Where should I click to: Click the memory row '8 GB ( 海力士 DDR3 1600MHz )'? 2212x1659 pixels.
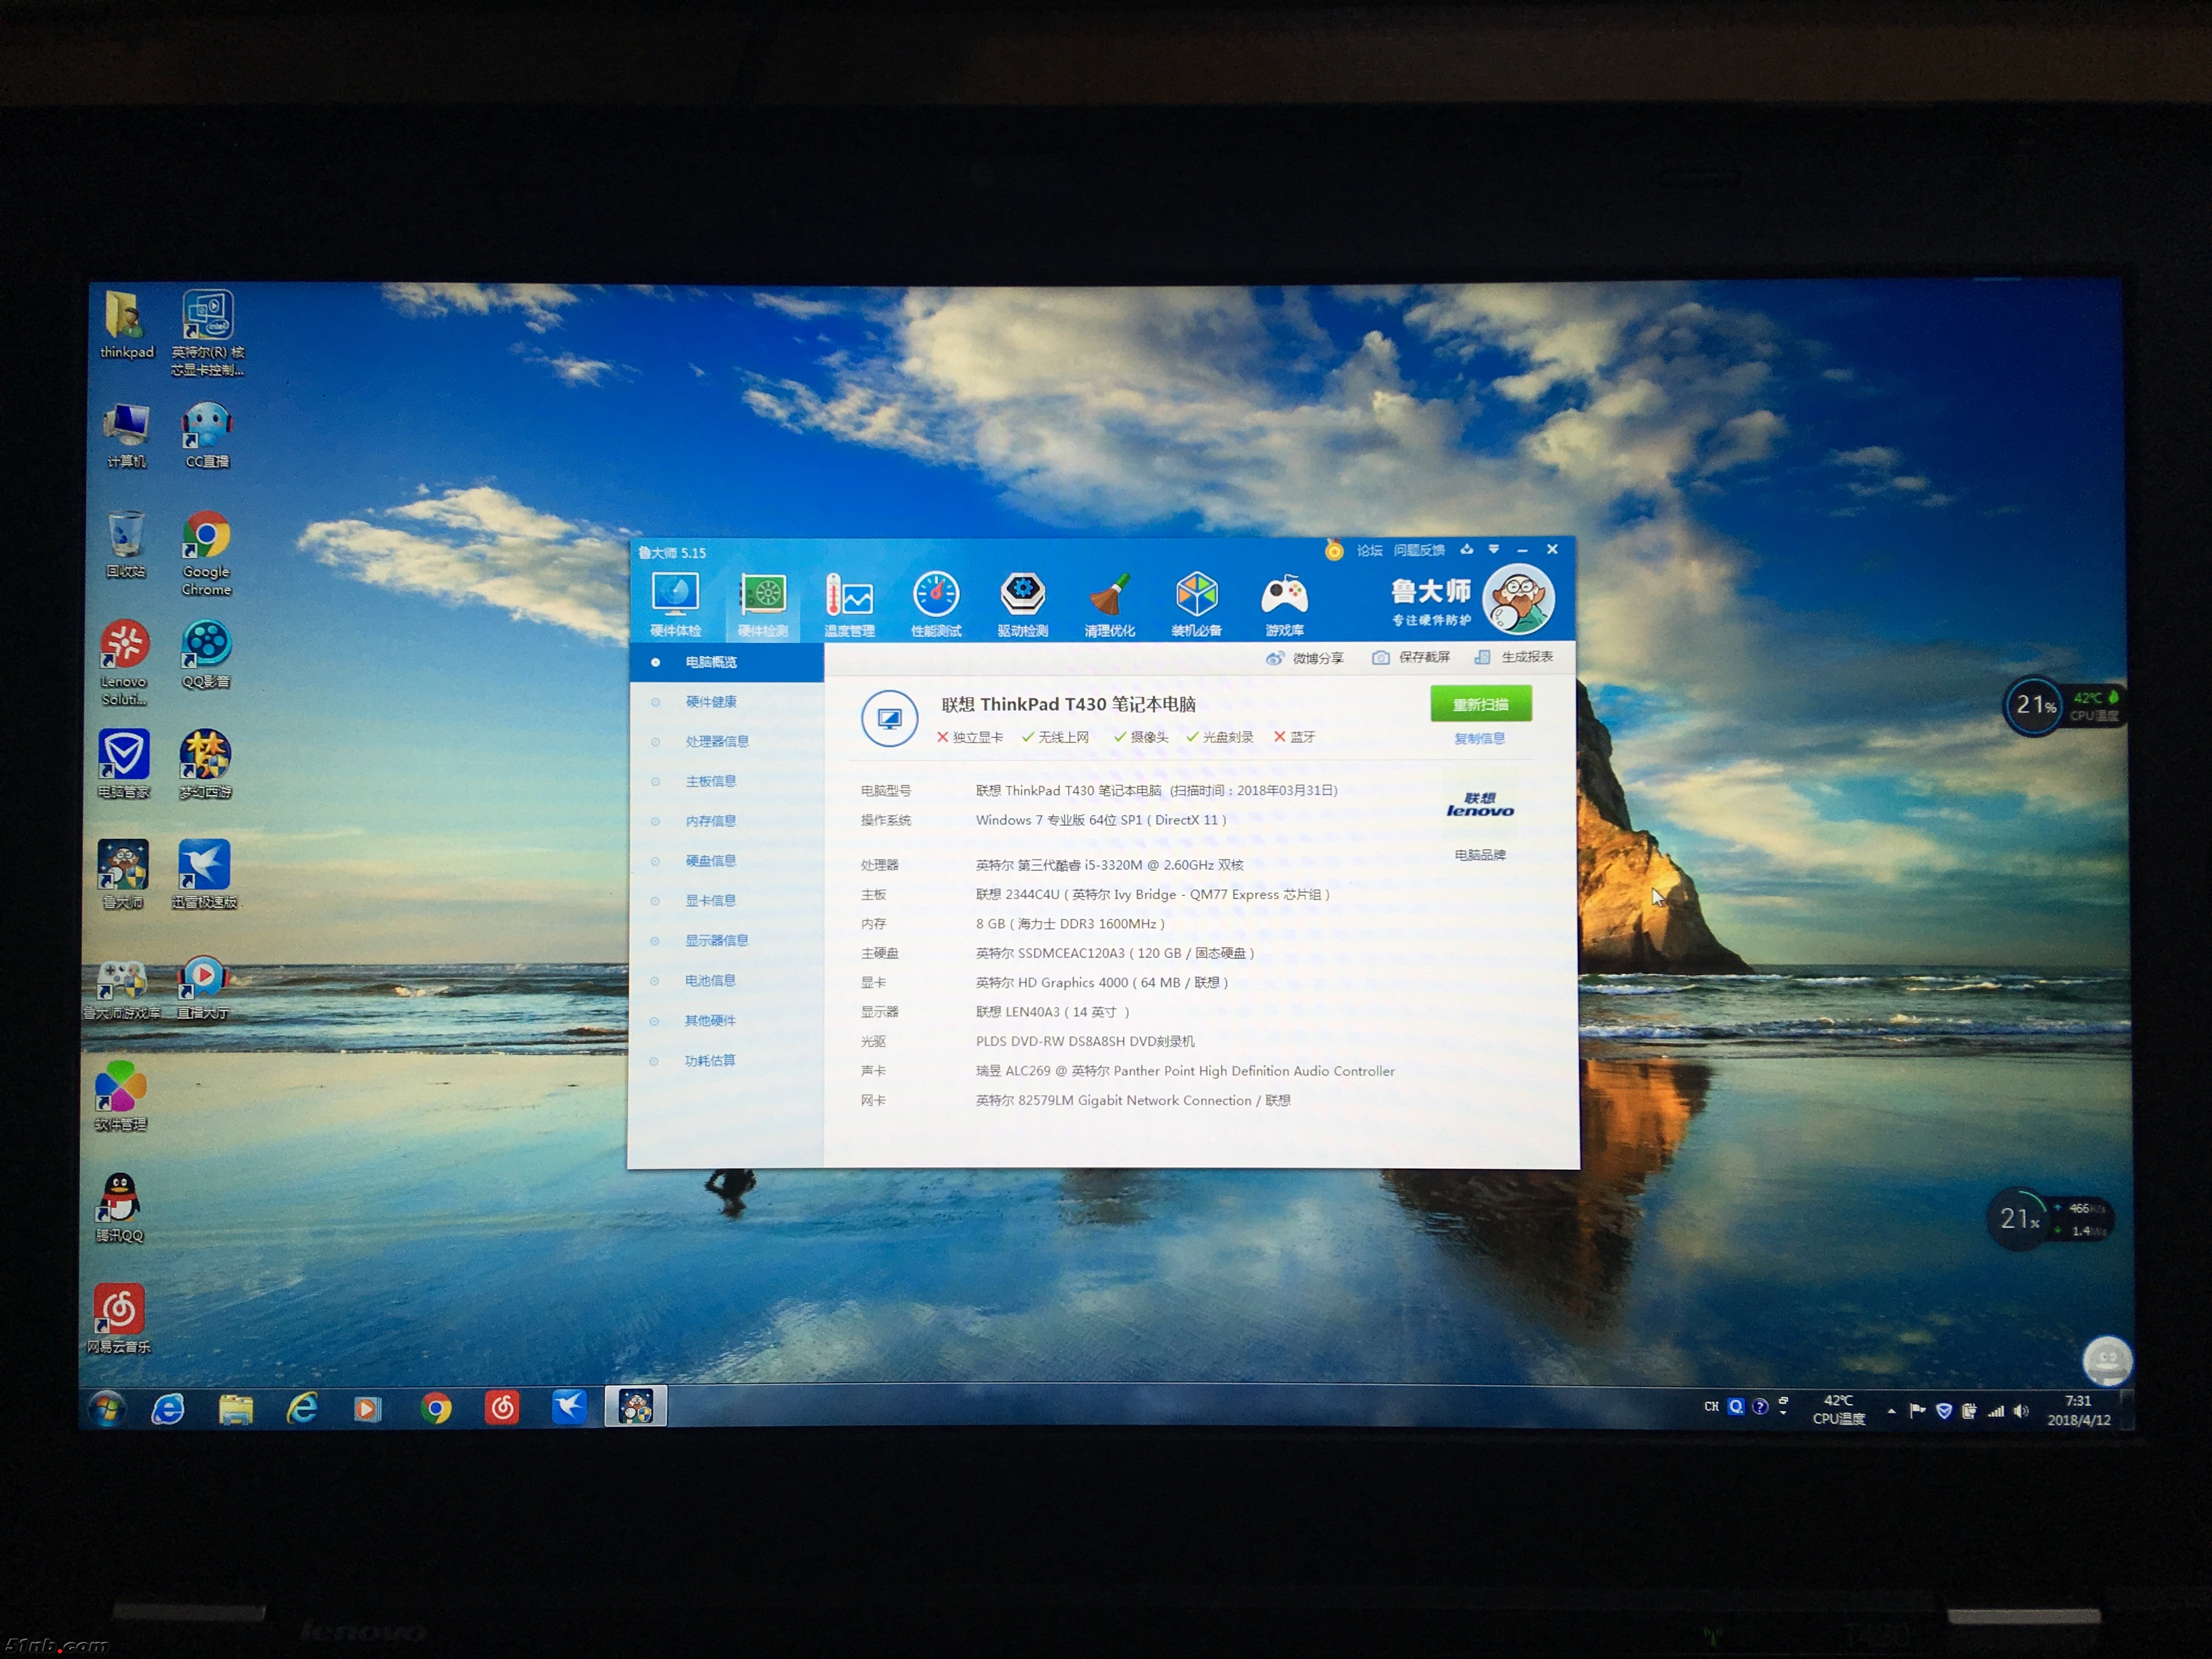1070,924
